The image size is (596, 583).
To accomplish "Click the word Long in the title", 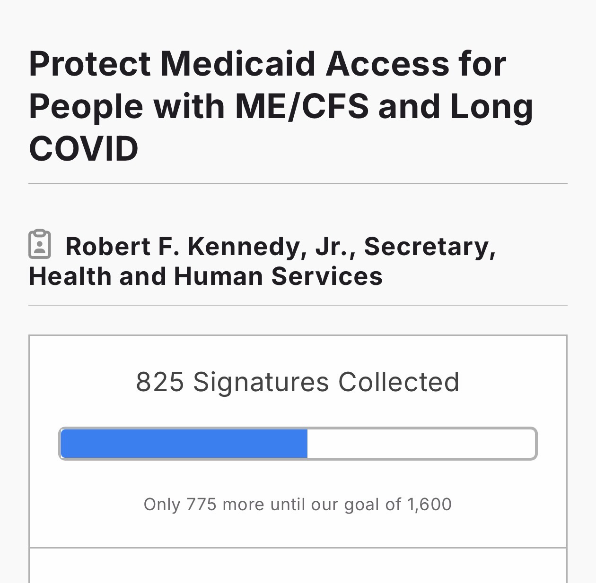I will click(491, 106).
